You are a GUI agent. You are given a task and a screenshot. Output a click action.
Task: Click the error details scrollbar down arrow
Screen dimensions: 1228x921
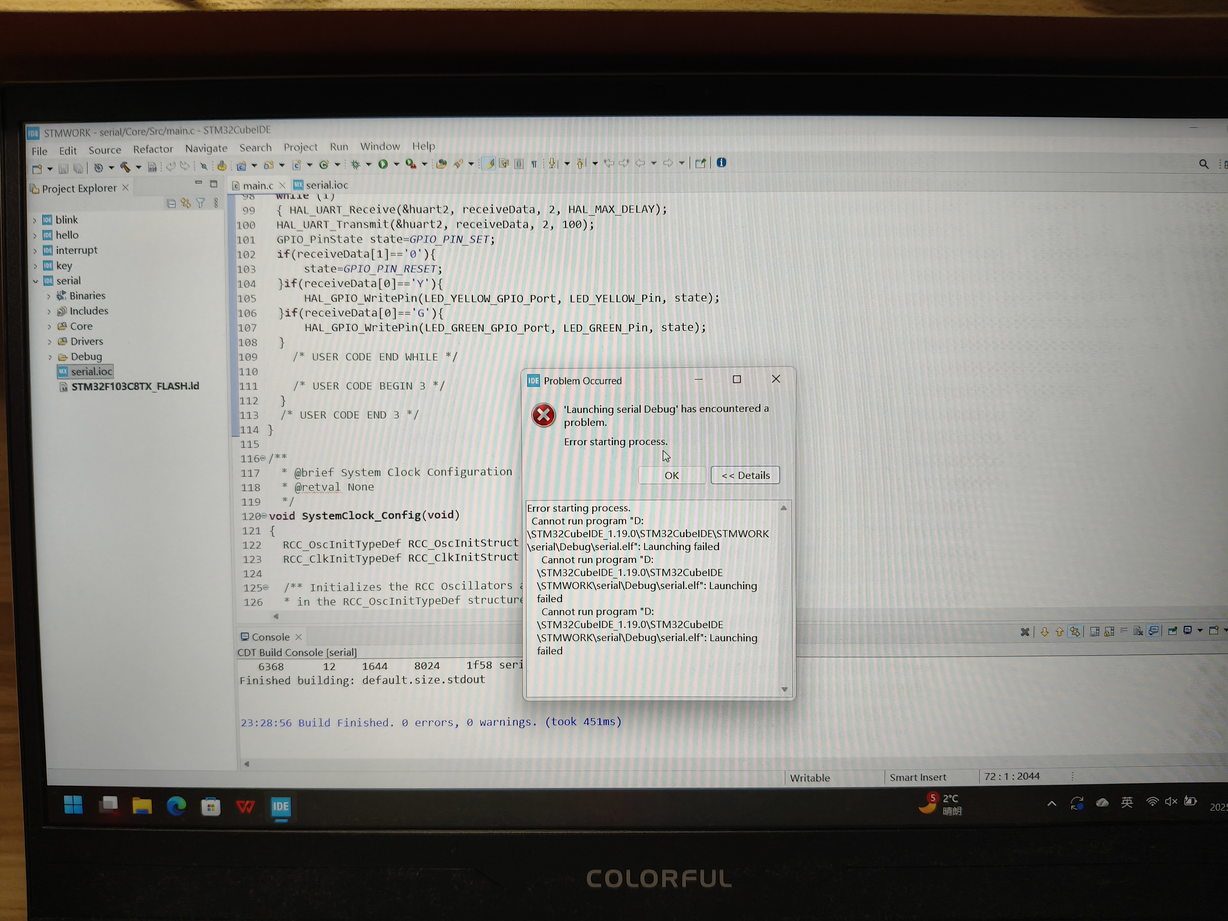tap(784, 689)
